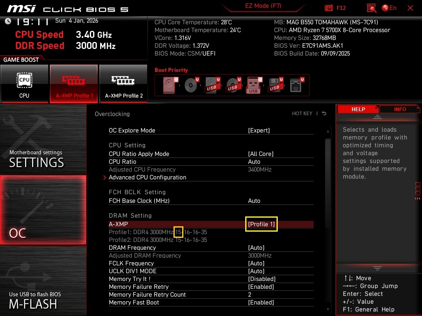The image size is (422, 316).
Task: Click 'Adjusted CPU Frequency' row
Action: click(x=211, y=169)
